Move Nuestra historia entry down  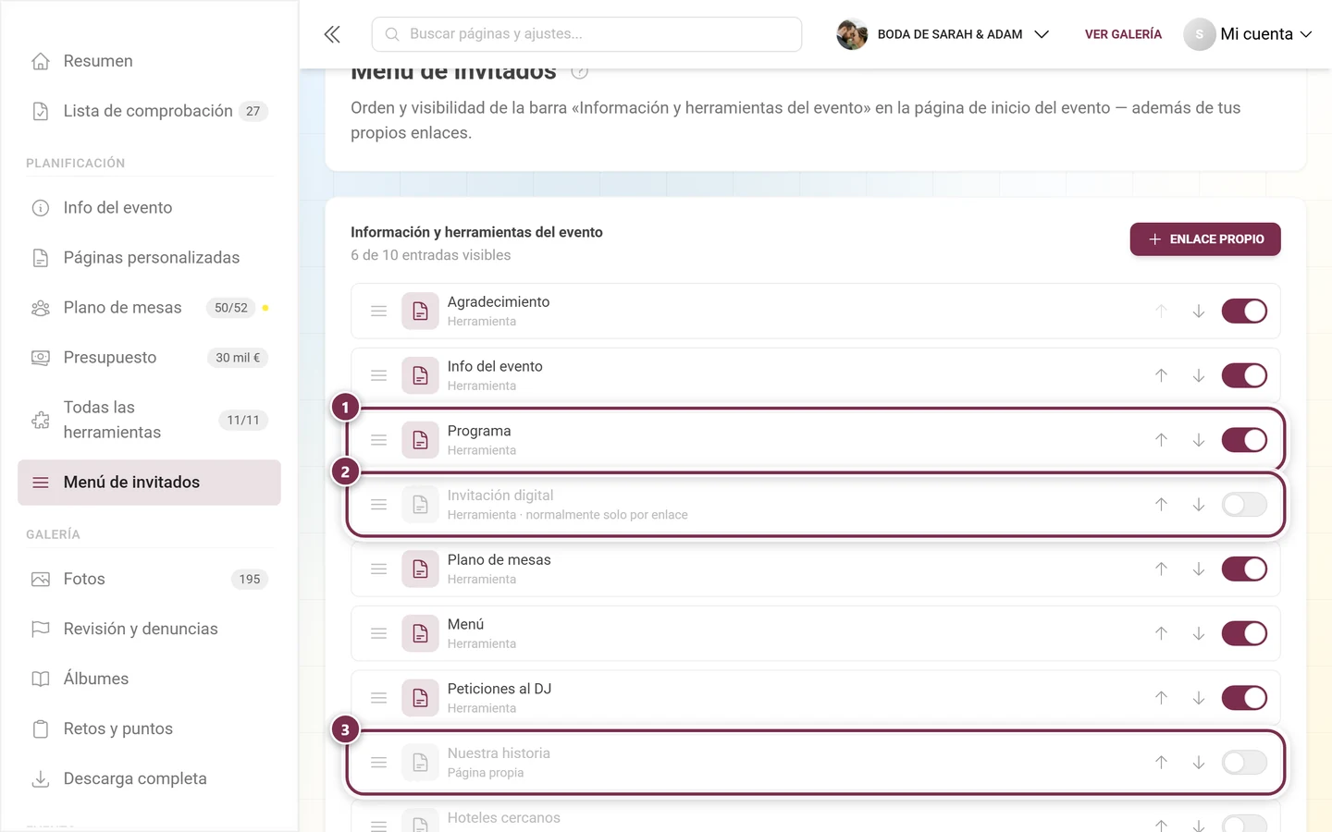(1198, 763)
